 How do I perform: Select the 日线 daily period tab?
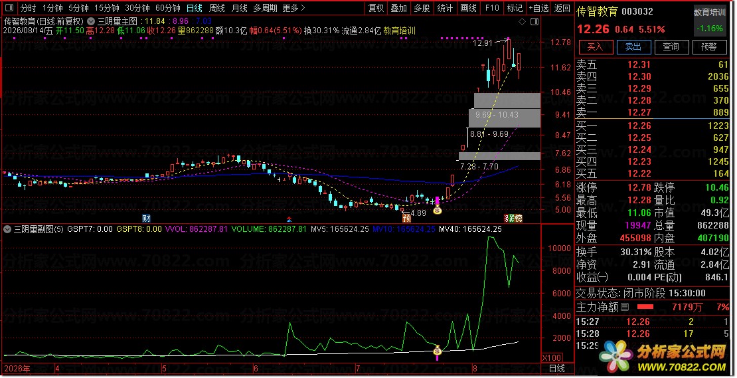click(x=194, y=8)
